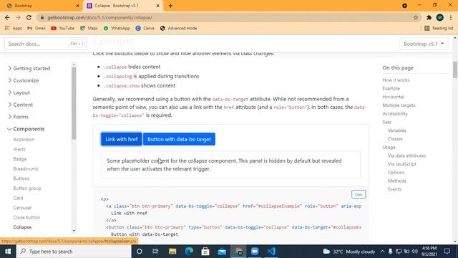Open the Accordion docs link
Viewport: 458px width, 258px height.
24,140
